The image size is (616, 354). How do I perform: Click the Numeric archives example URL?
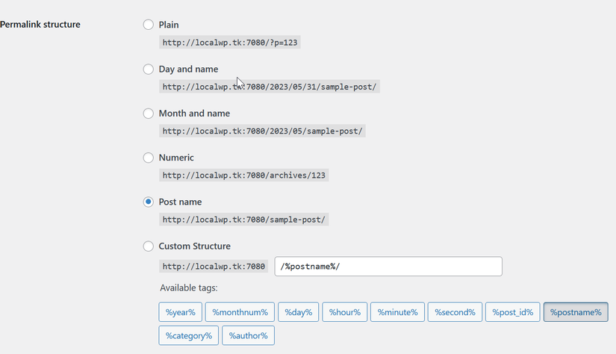[244, 176]
